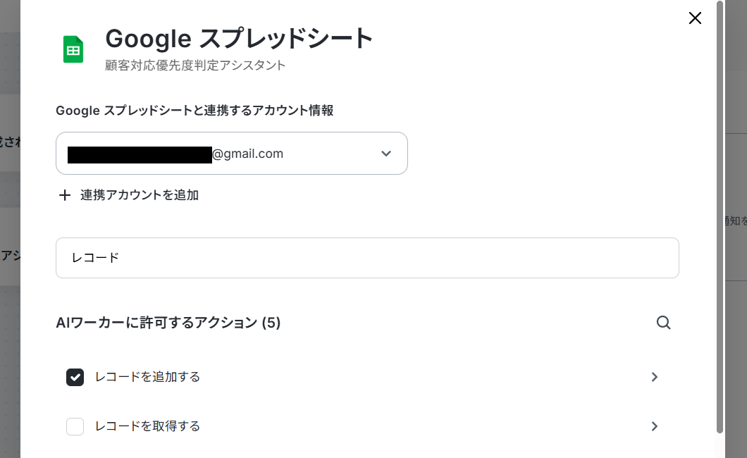
Task: Close the Google スプレッドシート dialog with X
Action: [695, 18]
